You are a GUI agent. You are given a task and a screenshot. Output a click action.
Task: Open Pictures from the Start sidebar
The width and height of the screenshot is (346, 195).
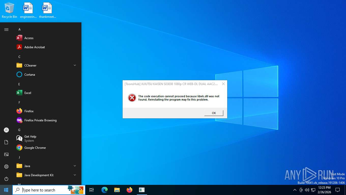pyautogui.click(x=6, y=154)
